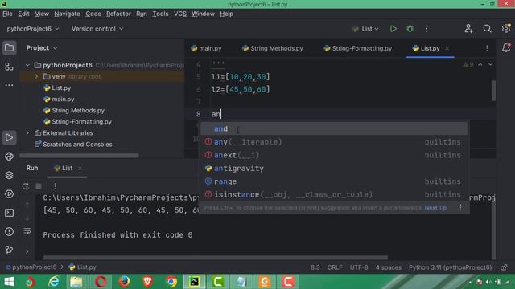Viewport: 515px width, 289px height.
Task: Open Search Everywhere magnifier
Action: tap(488, 29)
